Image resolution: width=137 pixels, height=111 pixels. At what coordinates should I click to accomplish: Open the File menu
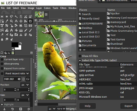(3, 8)
